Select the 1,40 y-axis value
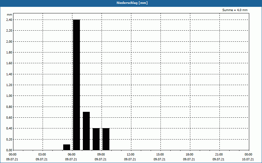The height and width of the screenshot is (163, 262). (9, 74)
